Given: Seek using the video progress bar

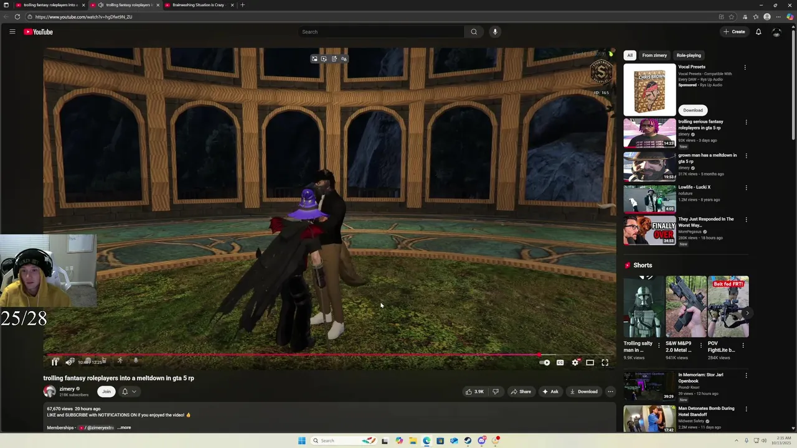Looking at the screenshot, I should coord(329,354).
